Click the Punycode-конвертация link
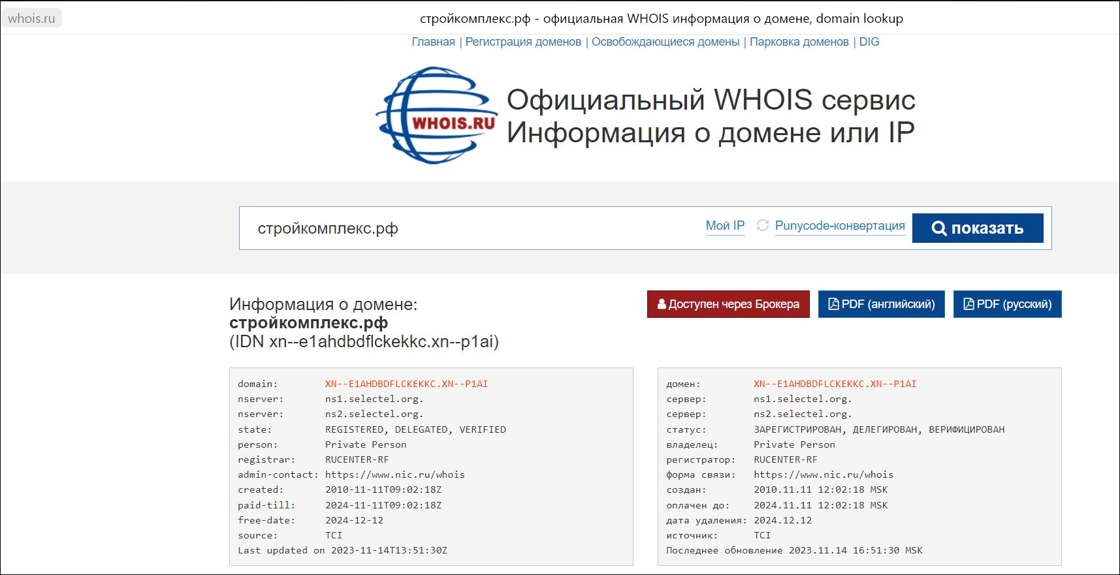Screen dimensions: 1120x575 pos(840,225)
